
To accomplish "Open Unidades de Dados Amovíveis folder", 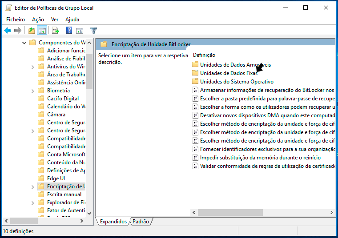I will 232,64.
